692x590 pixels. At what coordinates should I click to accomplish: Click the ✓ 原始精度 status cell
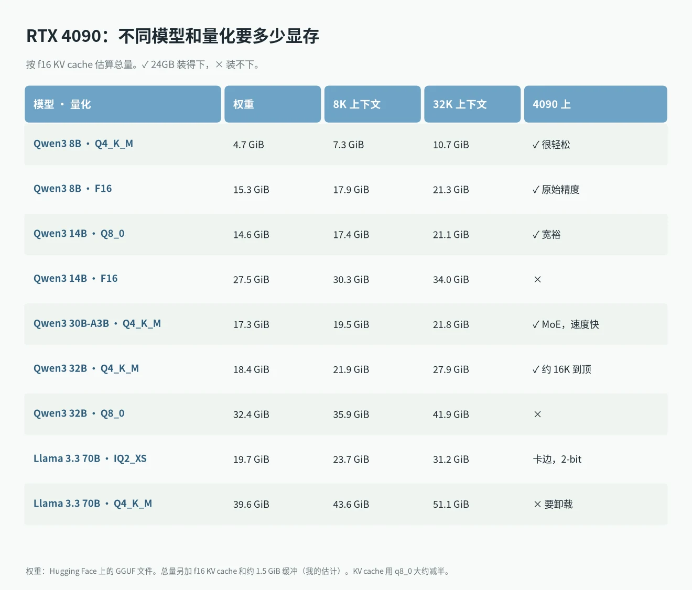coord(556,190)
